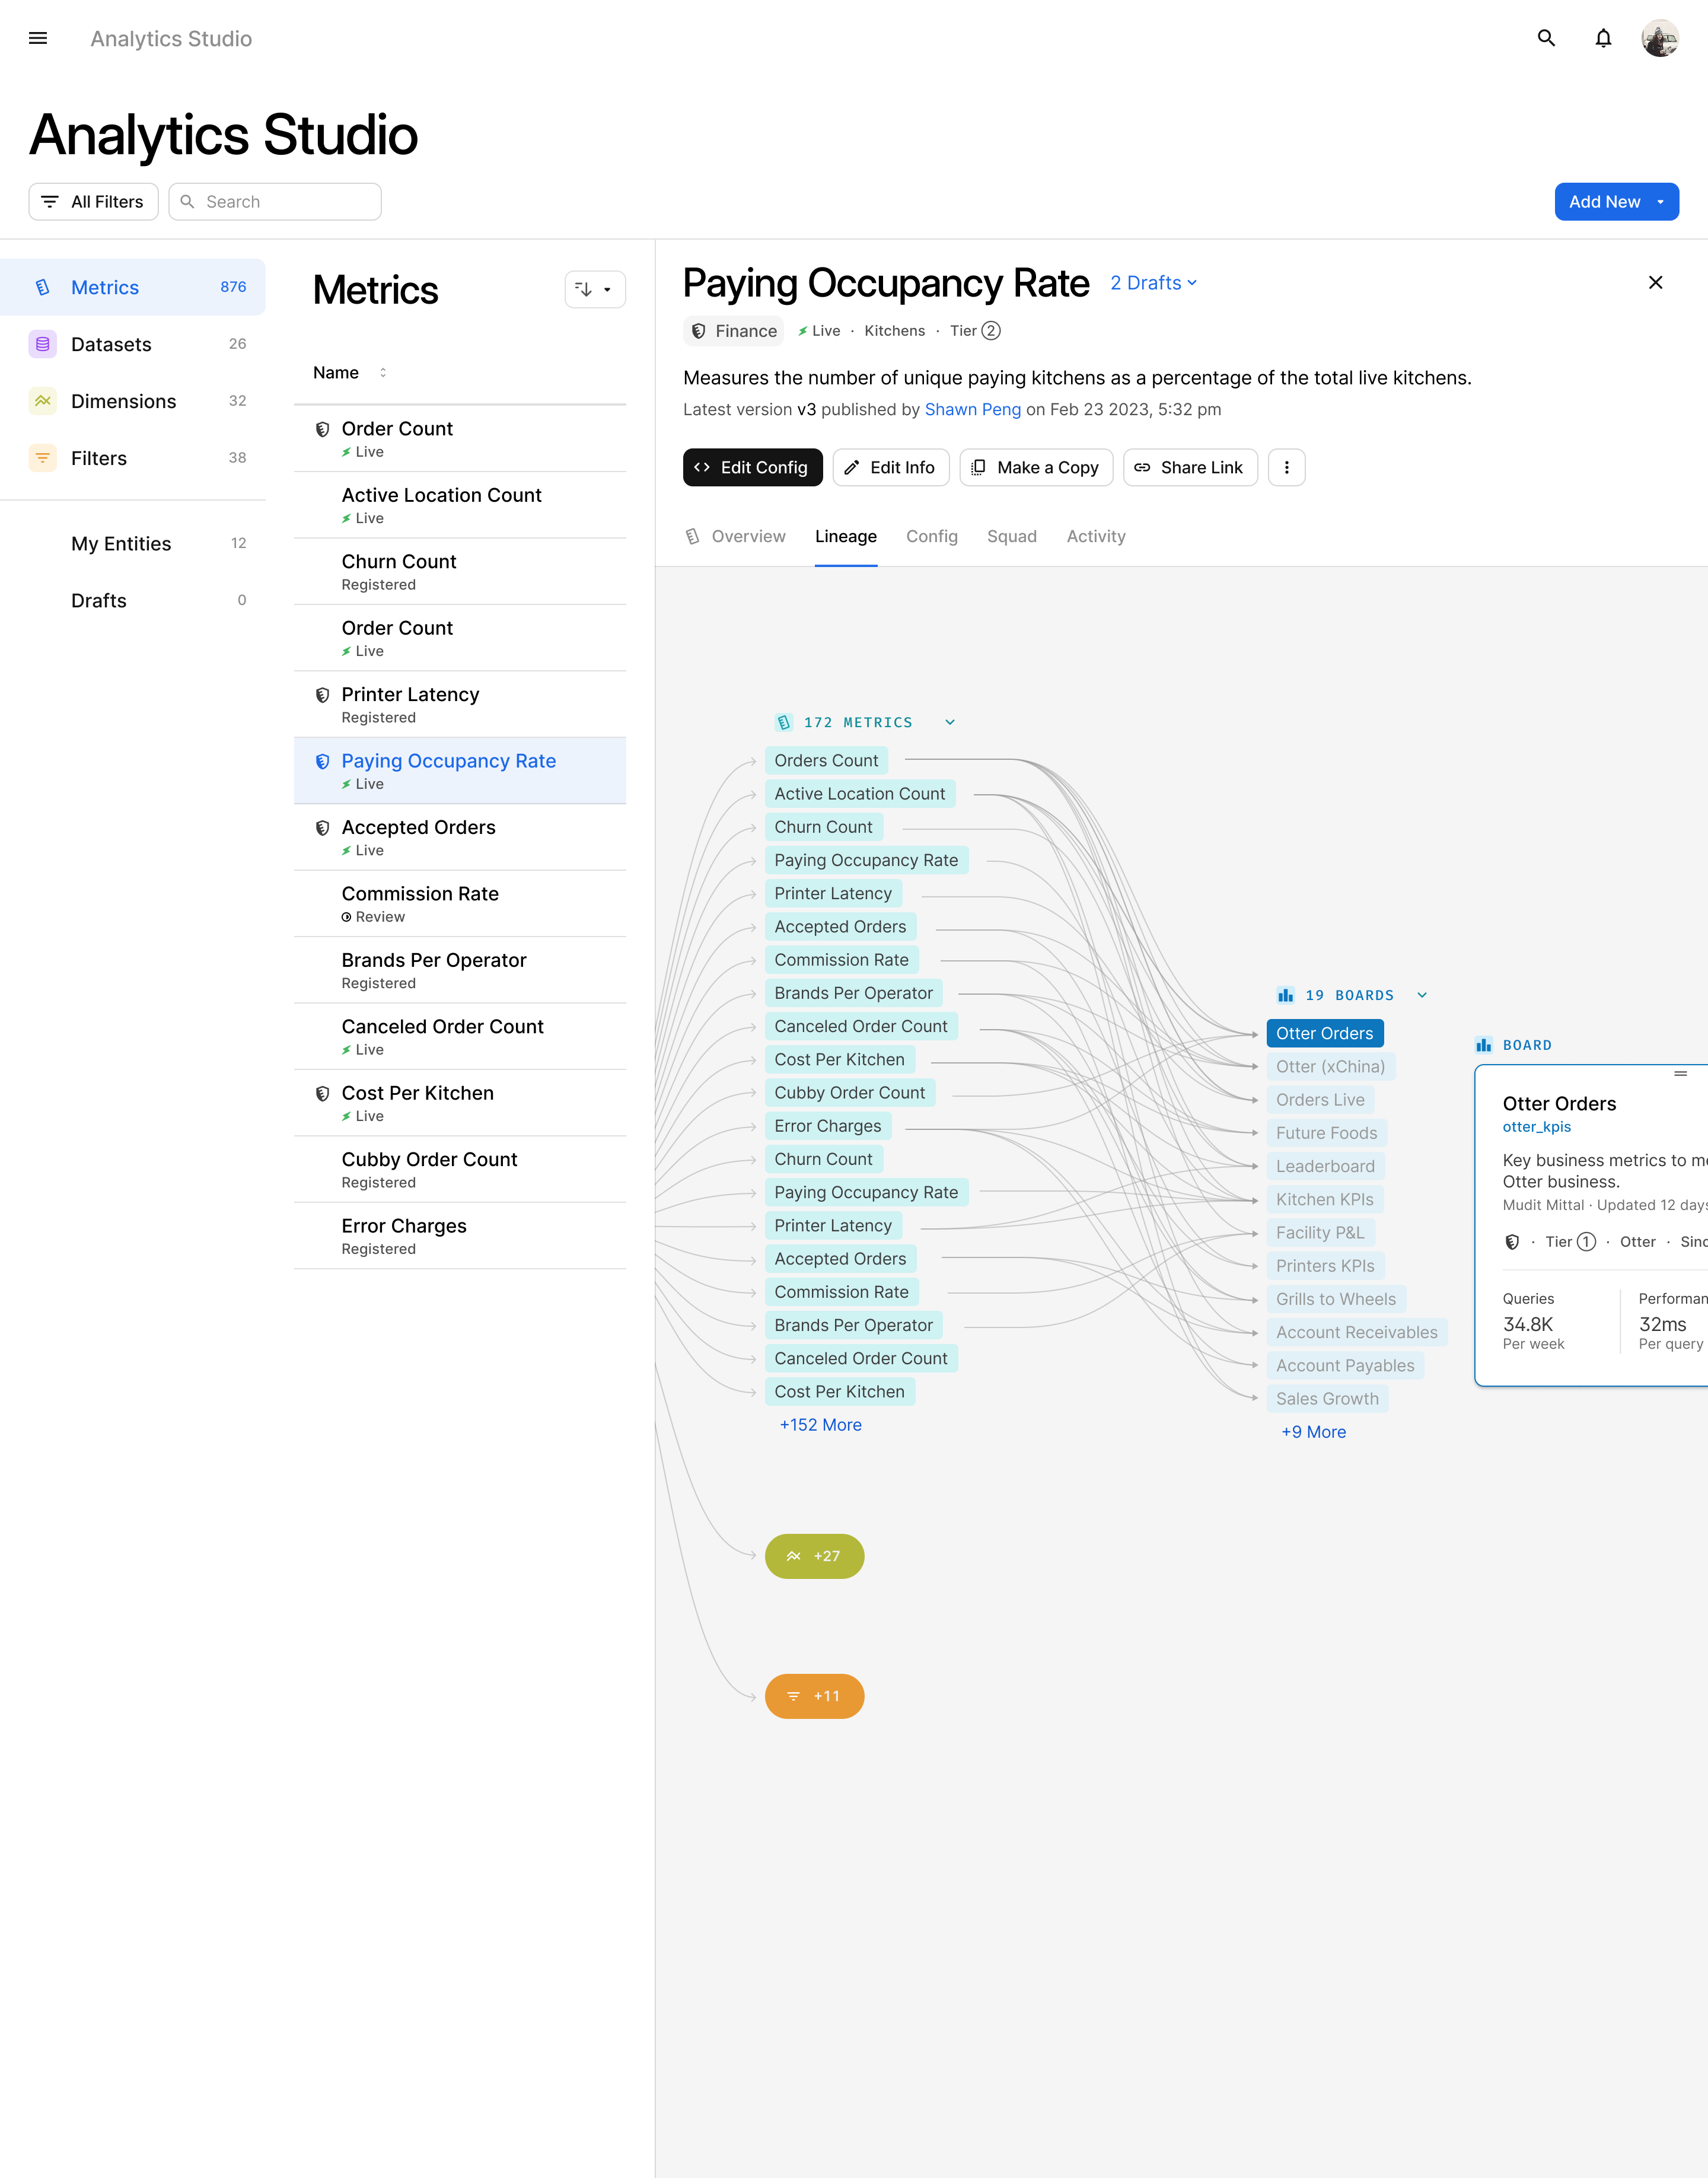
Task: Click the top bar search icon
Action: 1546,38
